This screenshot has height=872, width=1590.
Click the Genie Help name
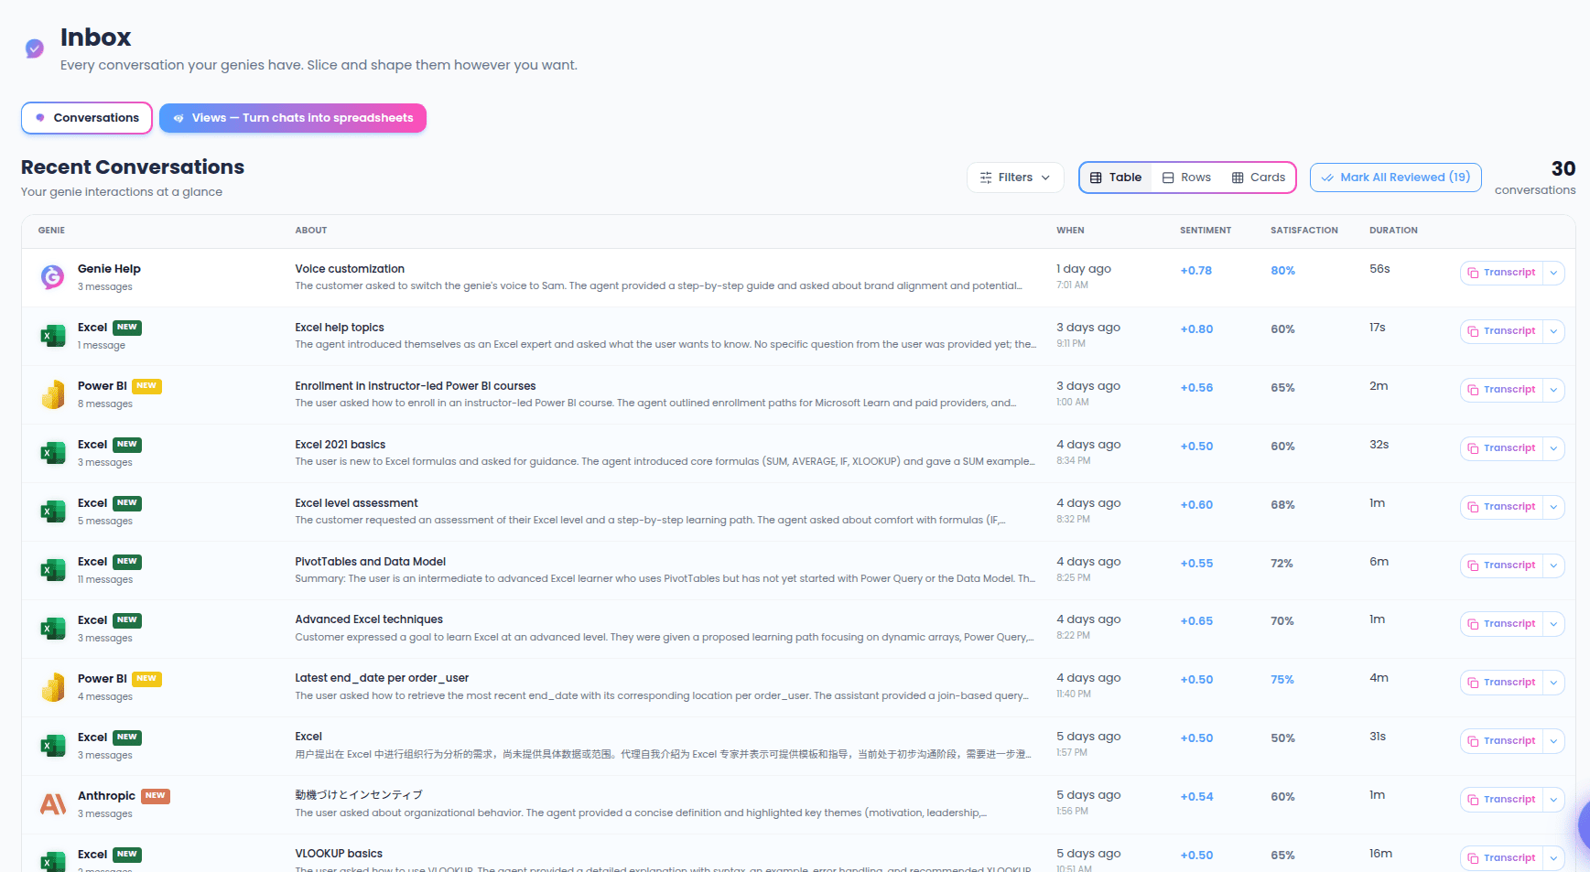click(x=109, y=269)
